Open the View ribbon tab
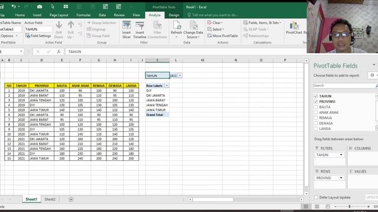 point(136,15)
